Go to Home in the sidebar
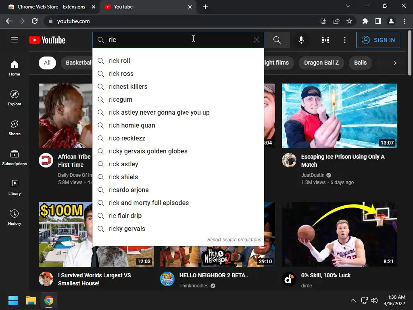The height and width of the screenshot is (310, 413). (x=15, y=68)
